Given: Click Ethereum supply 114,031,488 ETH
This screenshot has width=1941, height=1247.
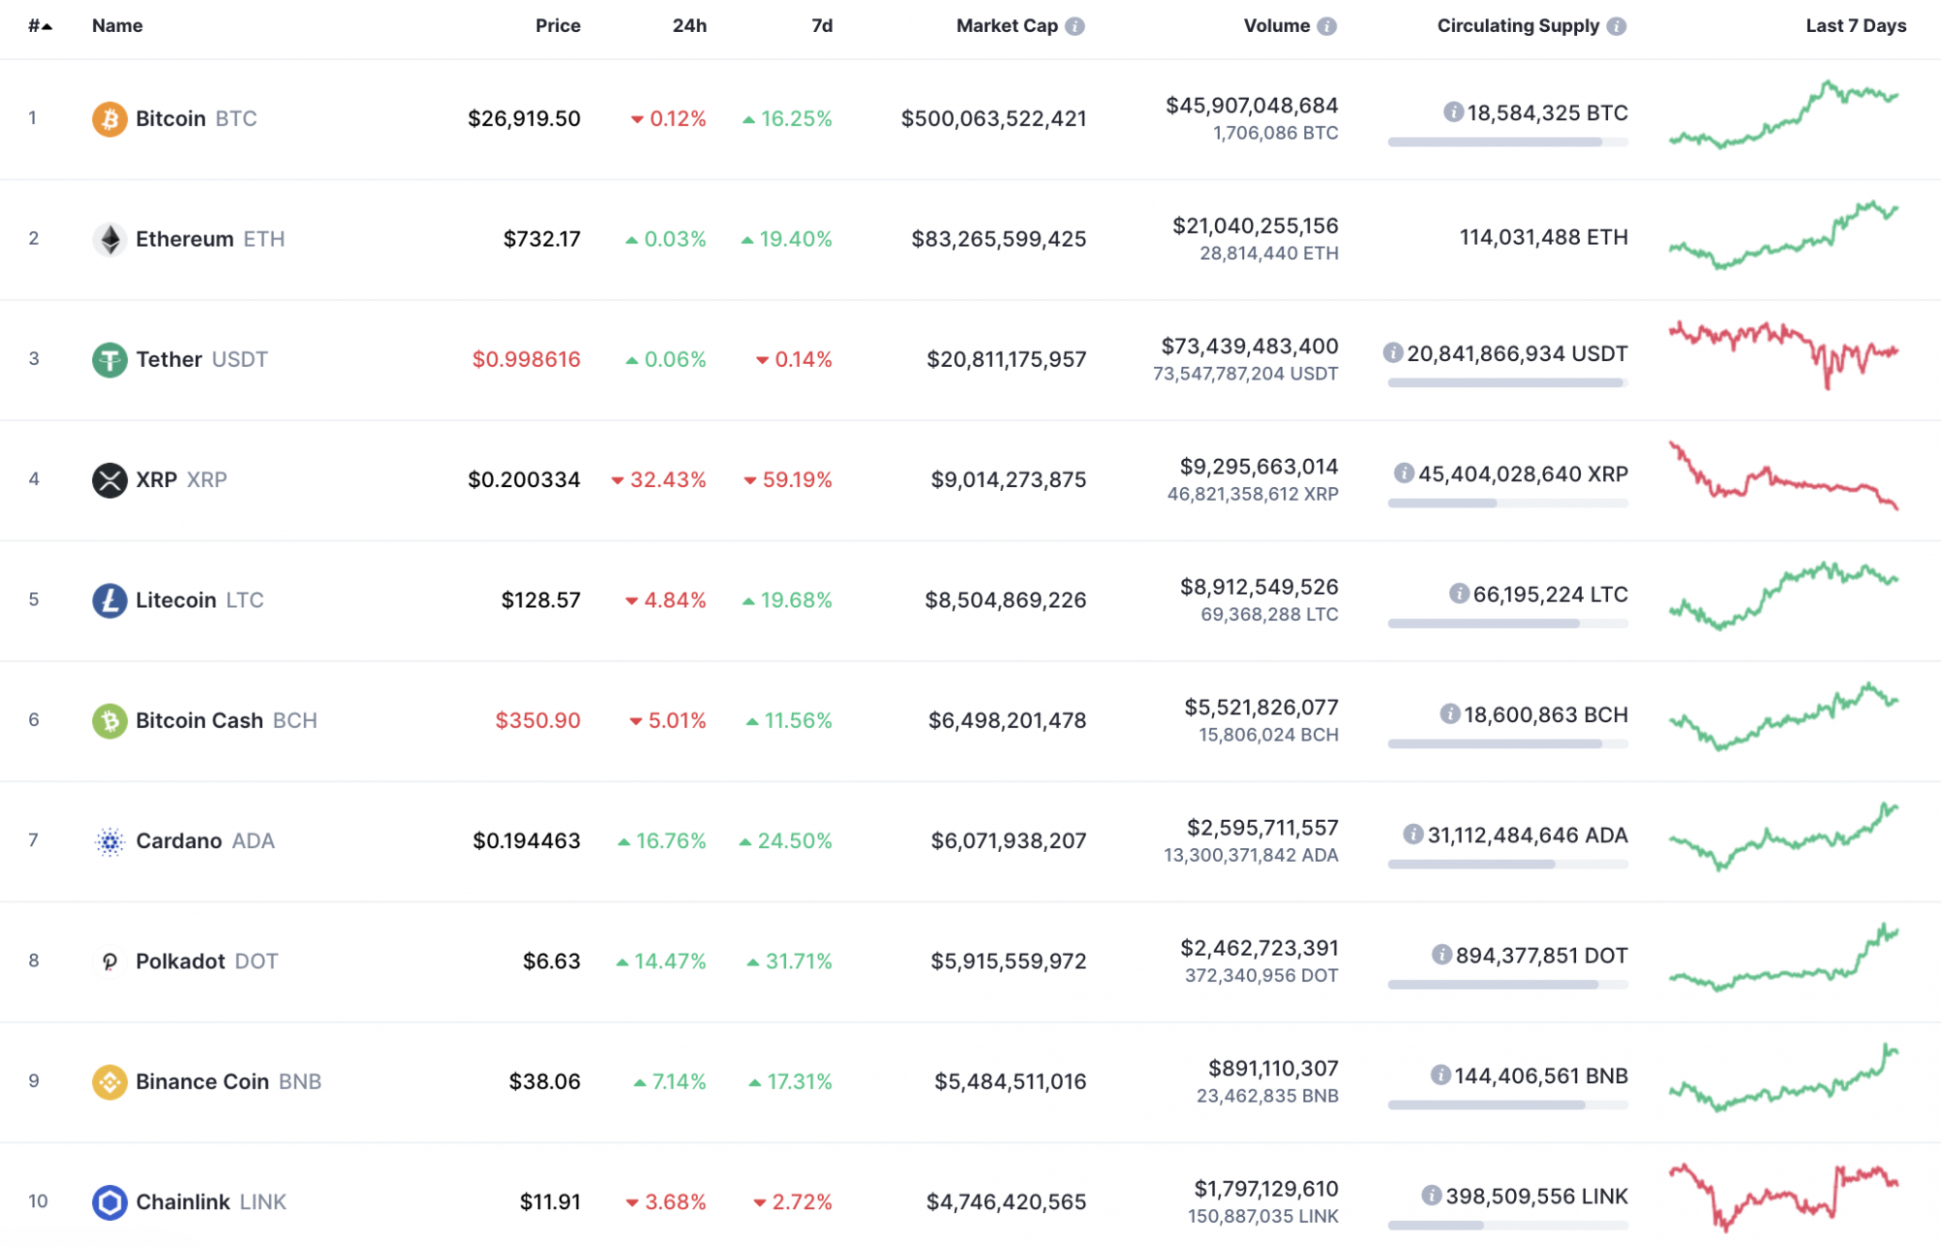Looking at the screenshot, I should [x=1544, y=238].
